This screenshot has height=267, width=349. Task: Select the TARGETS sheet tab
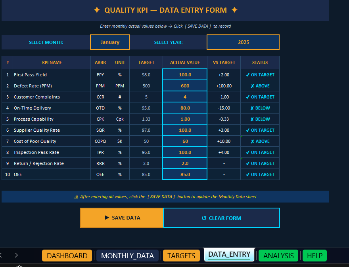[181, 256]
